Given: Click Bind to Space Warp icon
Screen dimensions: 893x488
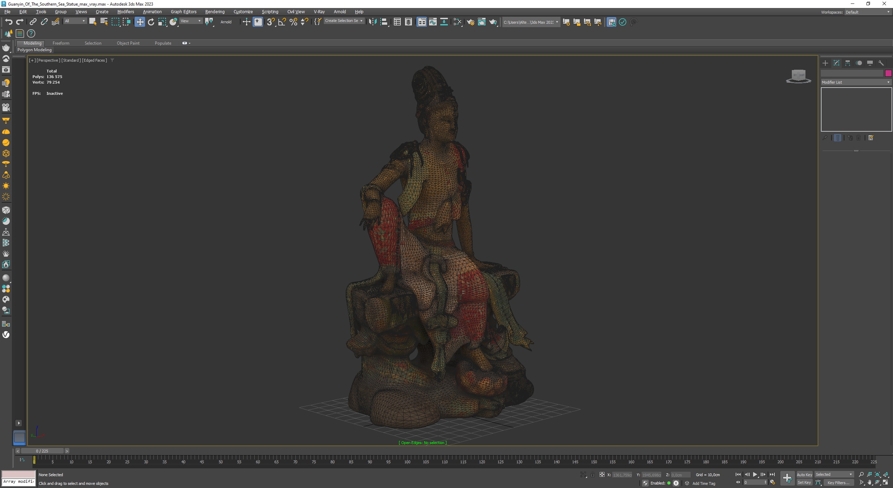Looking at the screenshot, I should (55, 22).
